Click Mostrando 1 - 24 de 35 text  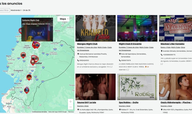[20, 10]
